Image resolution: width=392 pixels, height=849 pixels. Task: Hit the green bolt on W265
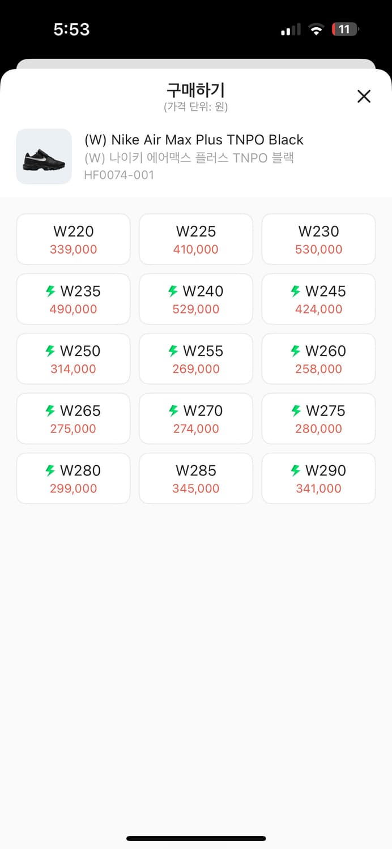click(x=50, y=410)
